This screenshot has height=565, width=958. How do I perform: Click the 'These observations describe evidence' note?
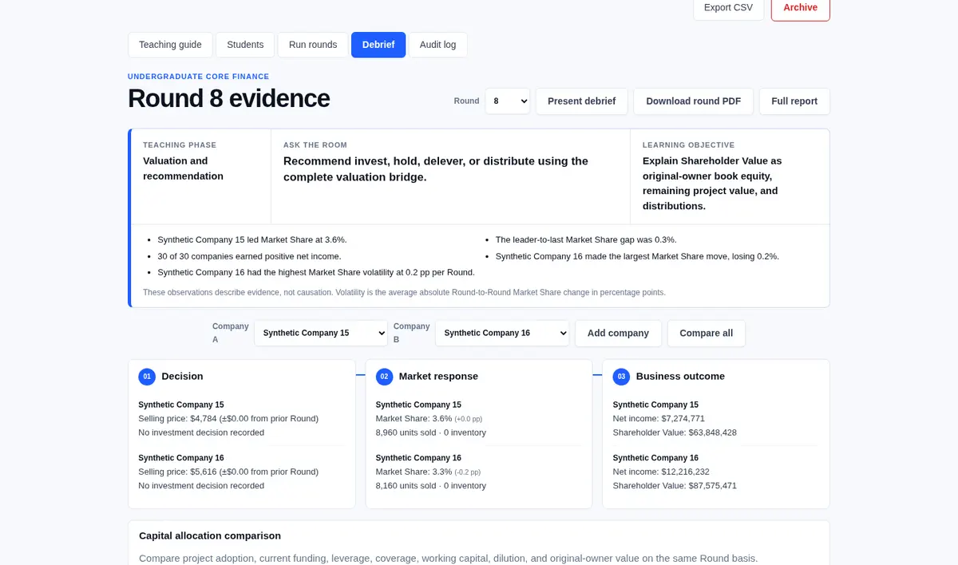tap(404, 293)
